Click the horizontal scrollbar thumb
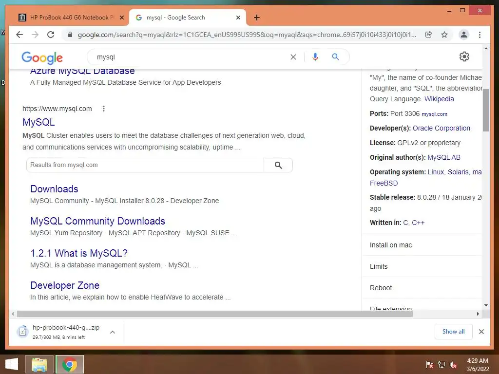The image size is (499, 374). (215, 314)
